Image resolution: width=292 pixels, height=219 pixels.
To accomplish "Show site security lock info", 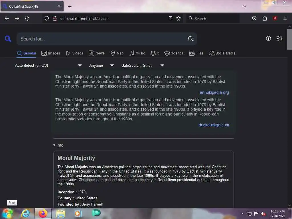I will 55,18.
